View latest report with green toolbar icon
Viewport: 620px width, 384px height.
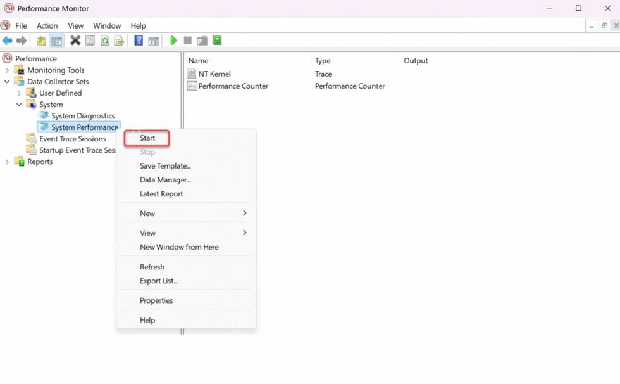pos(217,41)
